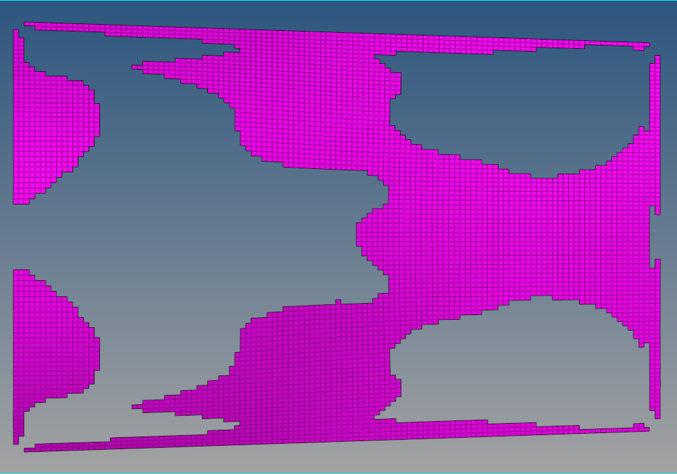
Task: Click the small notch at top strip right end
Action: pyautogui.click(x=638, y=47)
